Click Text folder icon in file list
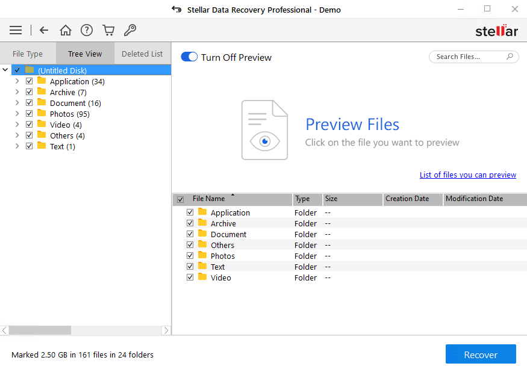The height and width of the screenshot is (372, 527). click(x=202, y=266)
